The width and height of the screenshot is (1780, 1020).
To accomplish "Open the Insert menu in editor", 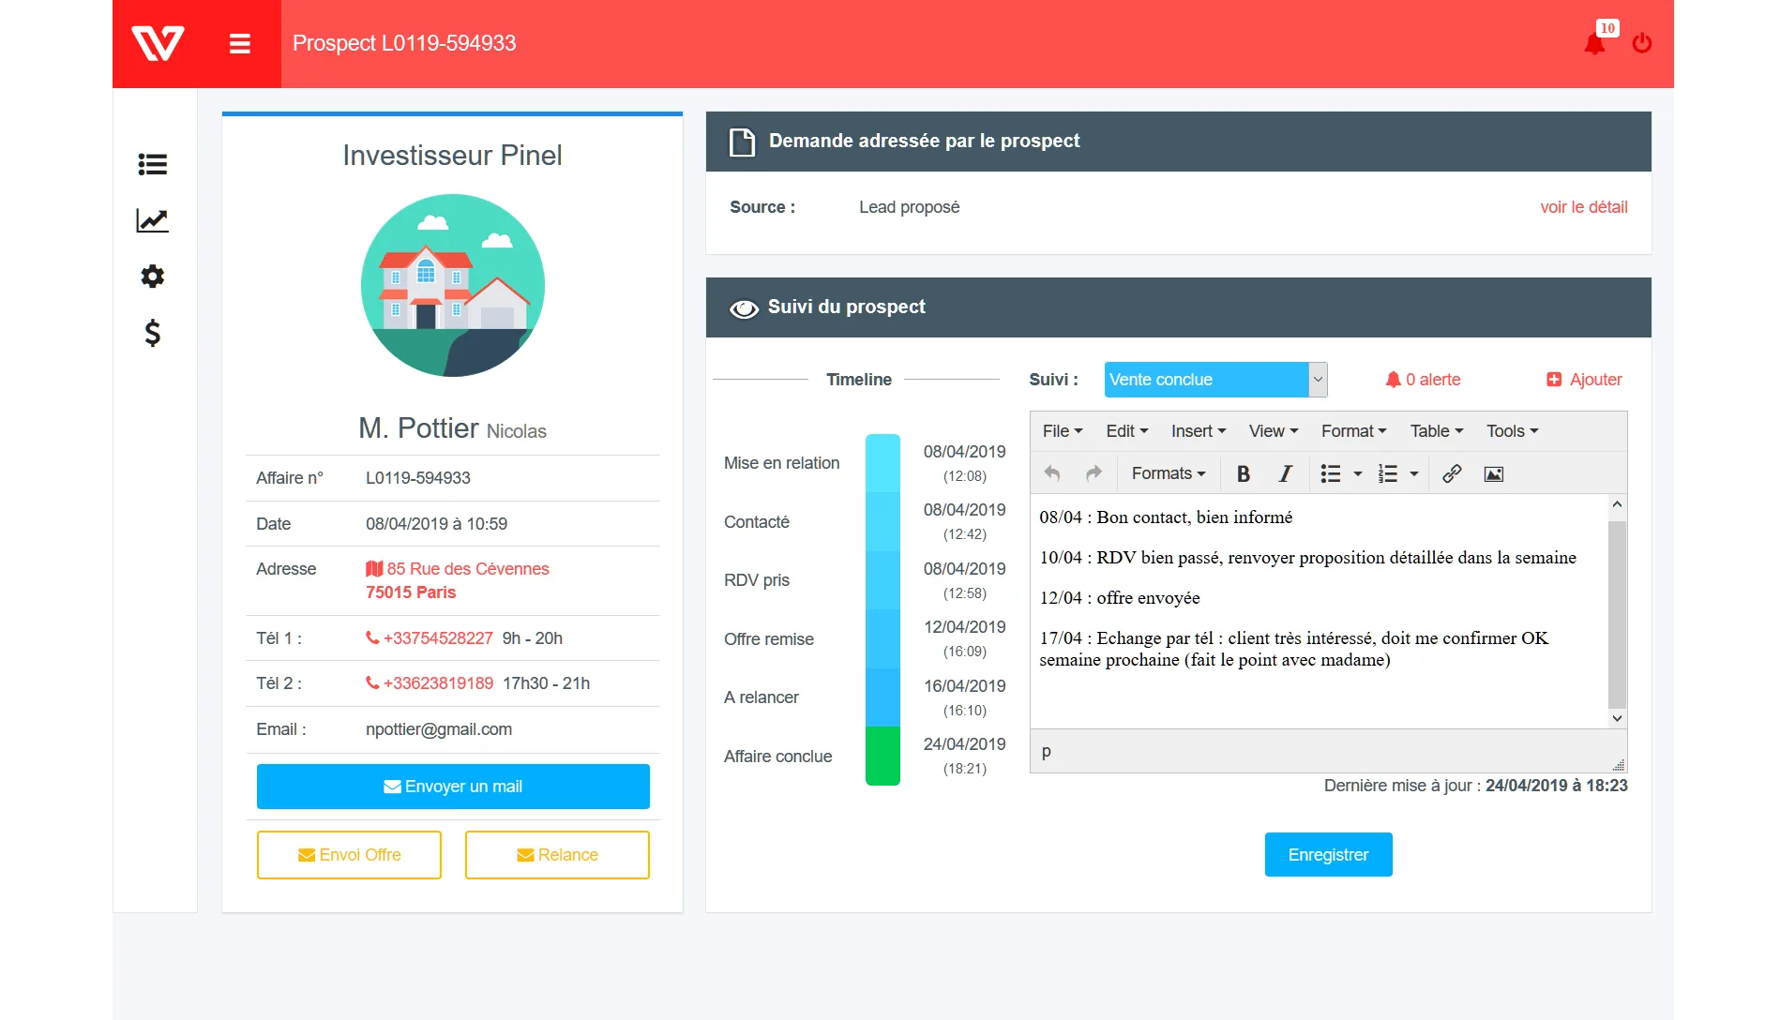I will (1199, 431).
